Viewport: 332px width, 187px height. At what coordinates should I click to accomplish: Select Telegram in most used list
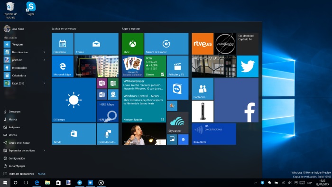click(x=24, y=45)
